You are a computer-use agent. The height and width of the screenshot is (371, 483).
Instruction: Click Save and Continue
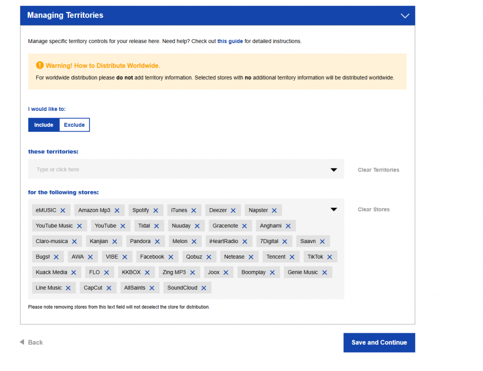point(379,343)
